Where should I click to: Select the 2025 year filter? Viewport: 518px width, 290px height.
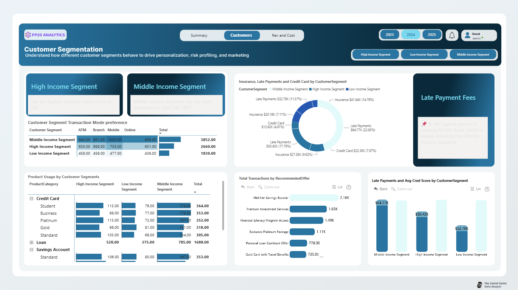click(432, 35)
